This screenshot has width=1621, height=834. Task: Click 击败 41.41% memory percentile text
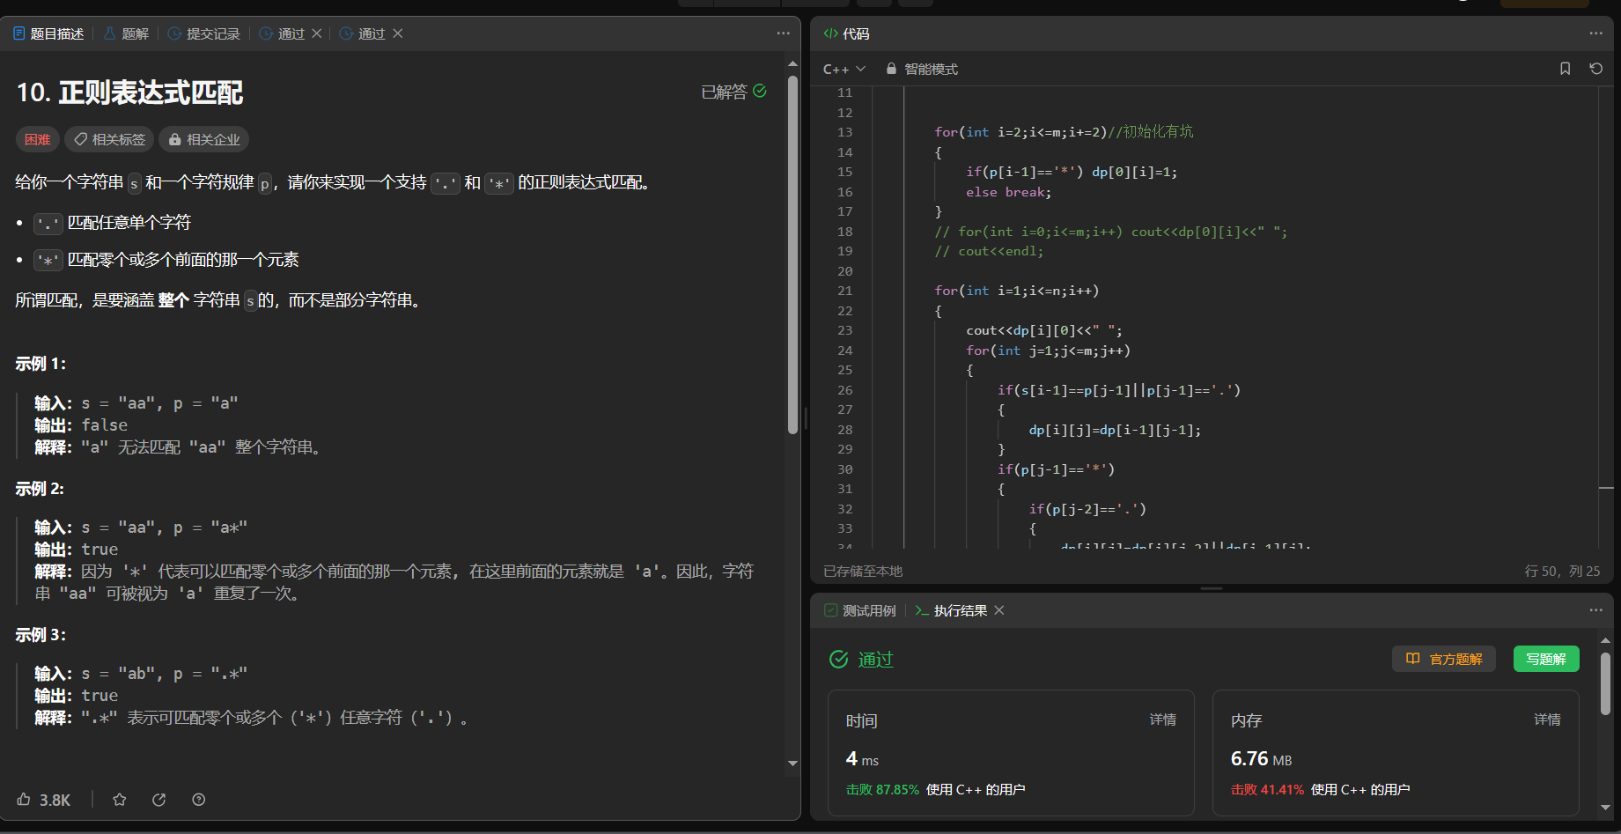pos(1267,789)
